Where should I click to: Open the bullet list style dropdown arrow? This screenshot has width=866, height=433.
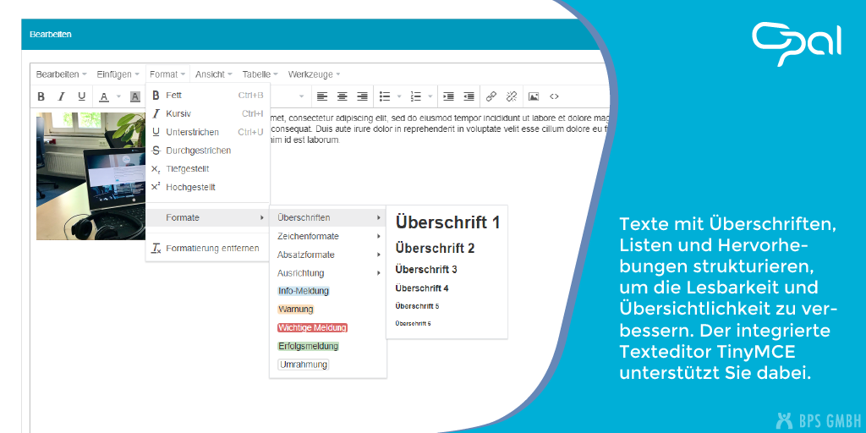click(399, 96)
